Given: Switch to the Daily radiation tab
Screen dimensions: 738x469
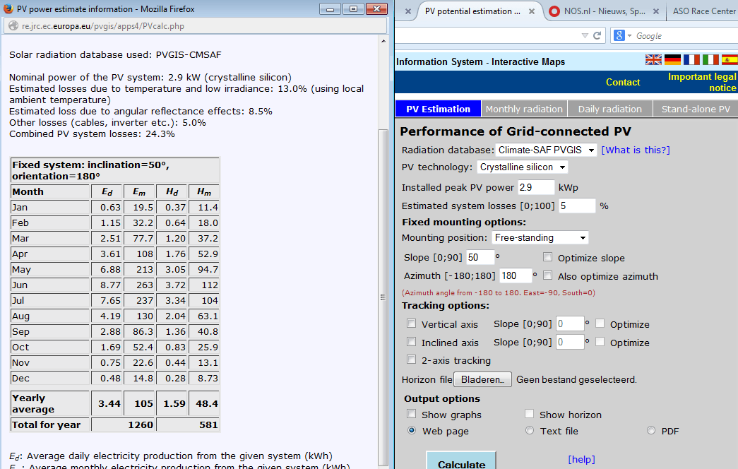Looking at the screenshot, I should tap(609, 109).
